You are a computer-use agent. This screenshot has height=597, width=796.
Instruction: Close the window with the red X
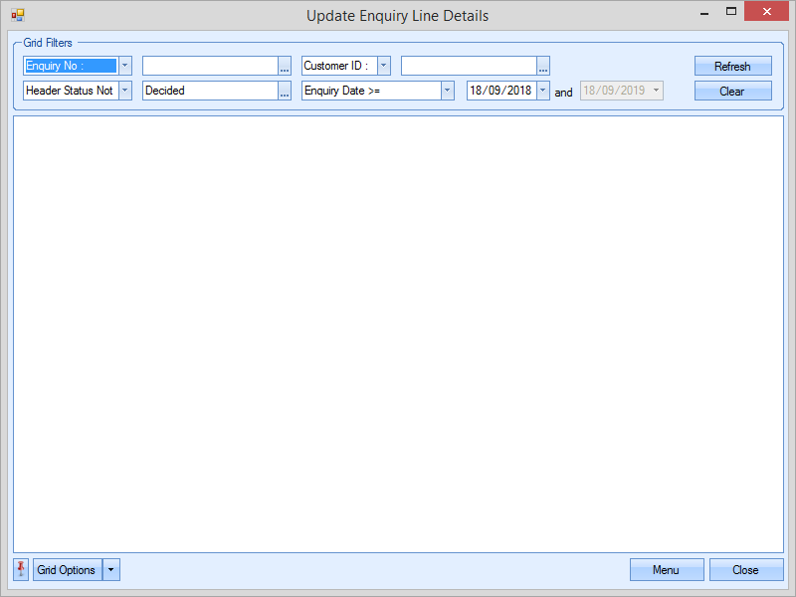coord(766,11)
